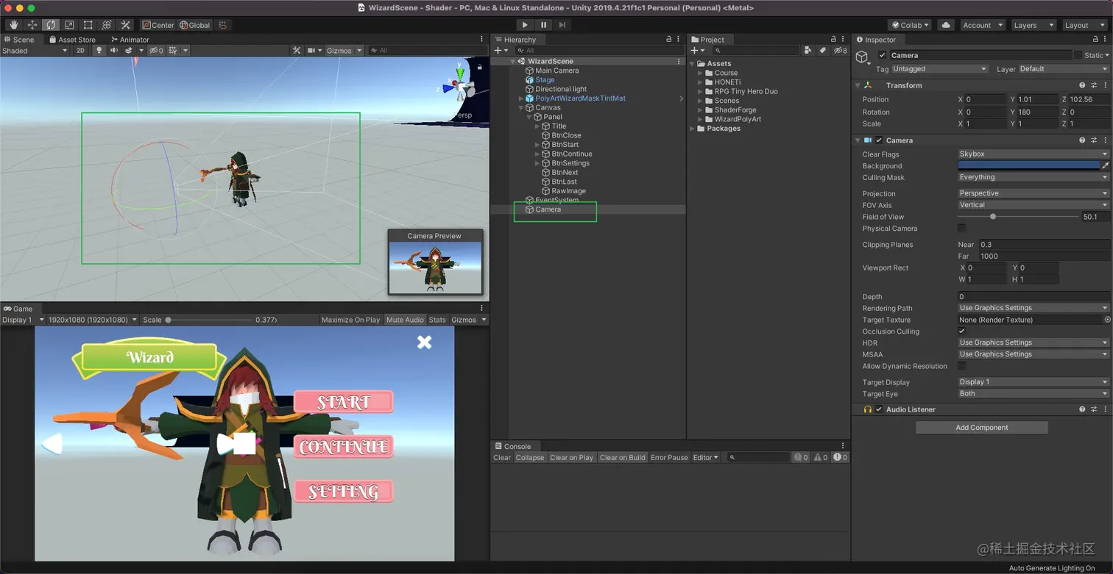Open Audio Listener component options menu

tap(1106, 409)
